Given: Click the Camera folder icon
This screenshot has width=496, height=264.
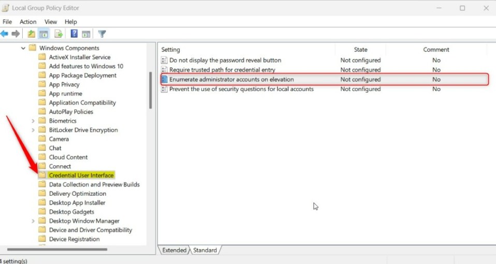Looking at the screenshot, I should pyautogui.click(x=42, y=139).
